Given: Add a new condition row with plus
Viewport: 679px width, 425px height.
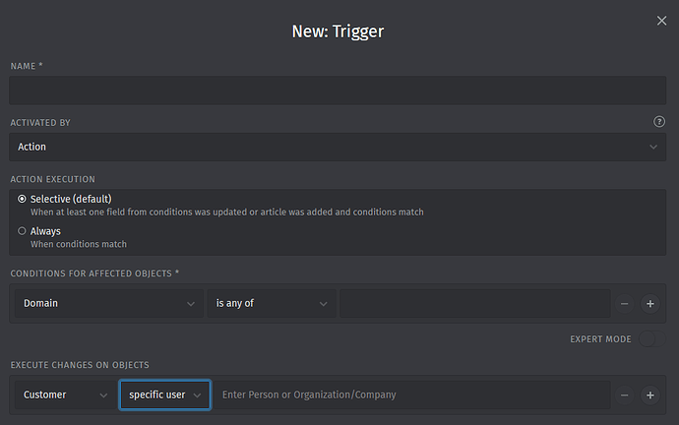Looking at the screenshot, I should tap(650, 303).
